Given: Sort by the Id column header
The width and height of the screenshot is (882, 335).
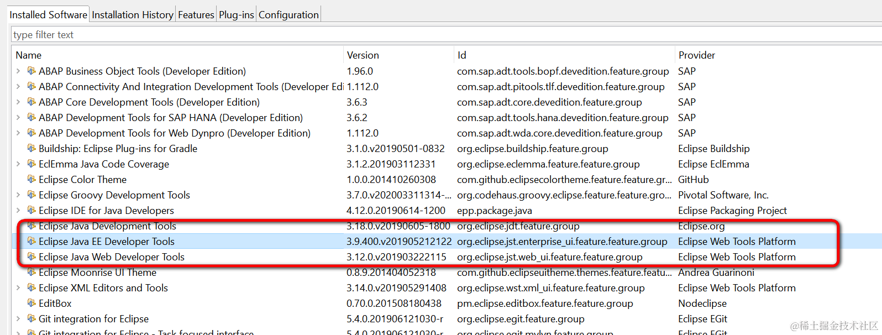Looking at the screenshot, I should [x=462, y=55].
